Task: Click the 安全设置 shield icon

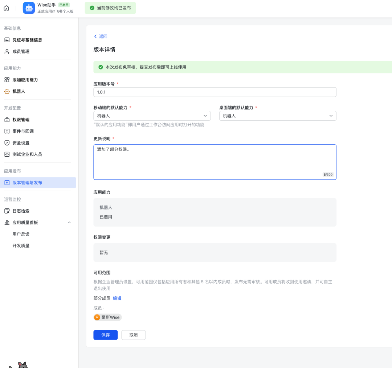Action: (x=7, y=143)
